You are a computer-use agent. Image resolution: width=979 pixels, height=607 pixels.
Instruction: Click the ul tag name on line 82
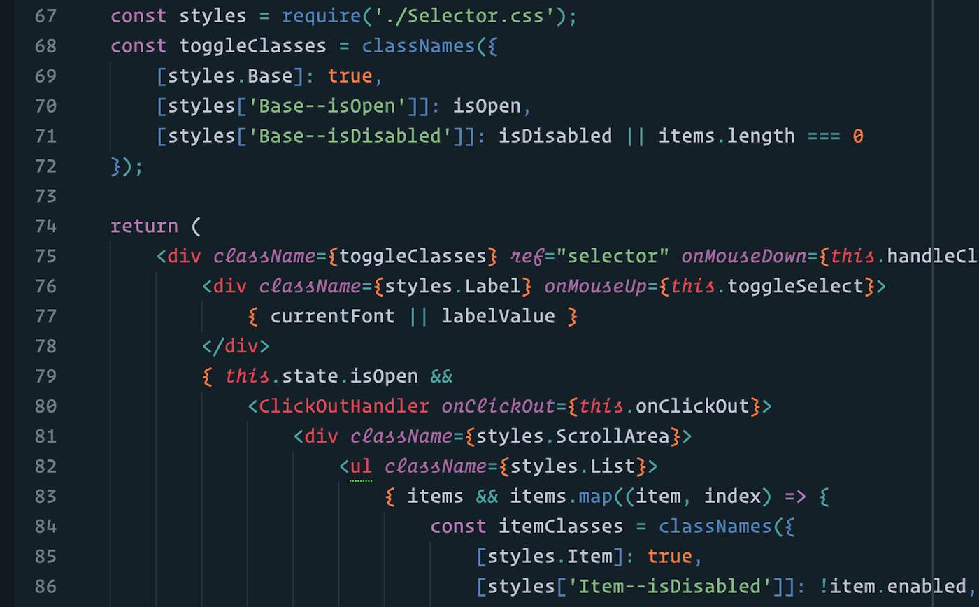tap(362, 466)
